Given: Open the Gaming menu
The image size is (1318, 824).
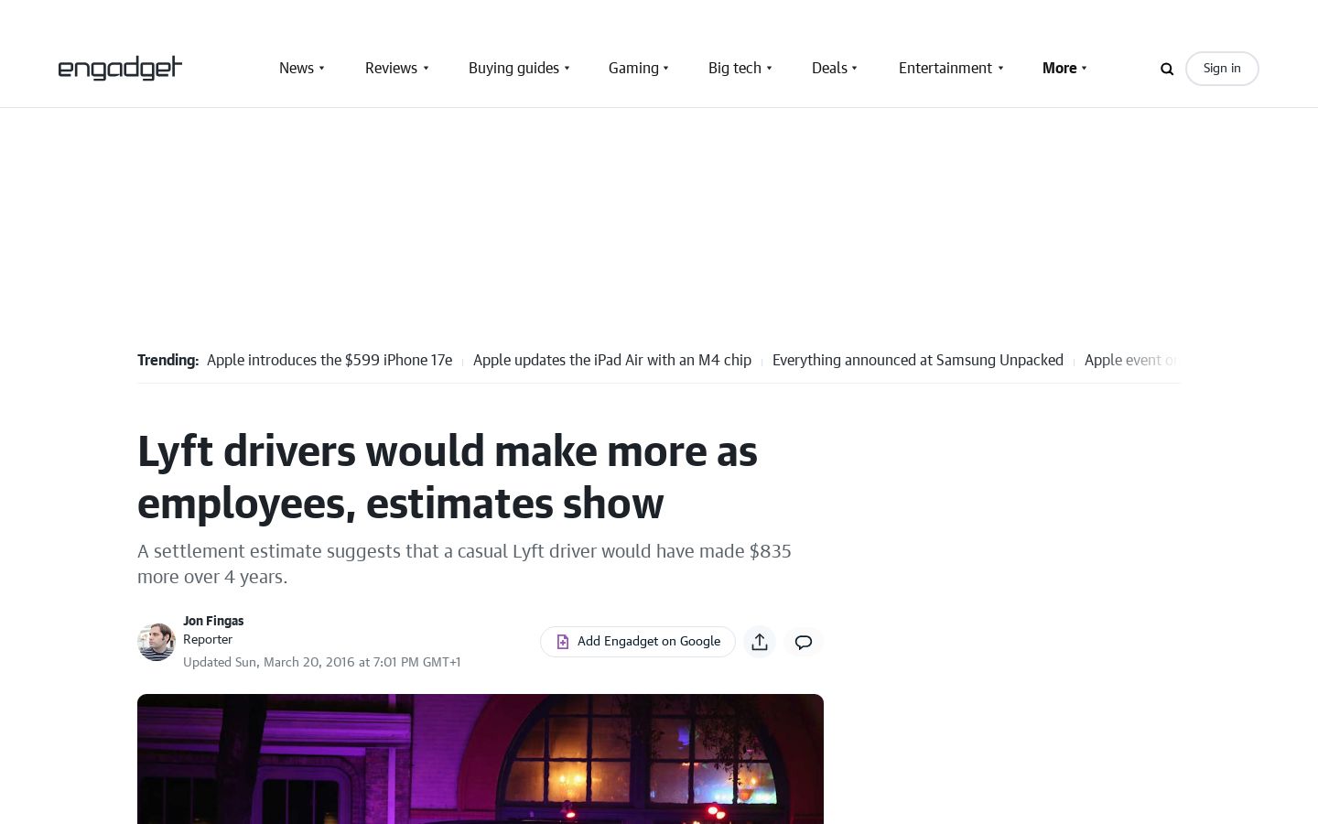Looking at the screenshot, I should click(633, 68).
